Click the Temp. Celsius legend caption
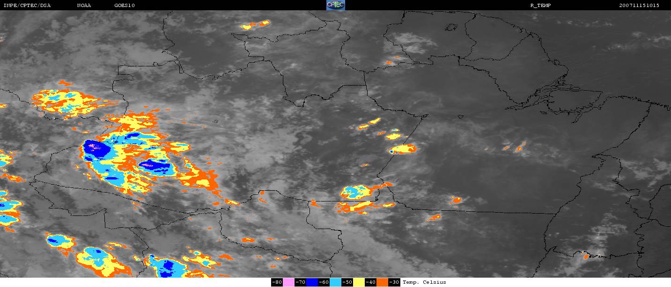This screenshot has width=671, height=287. pyautogui.click(x=424, y=282)
